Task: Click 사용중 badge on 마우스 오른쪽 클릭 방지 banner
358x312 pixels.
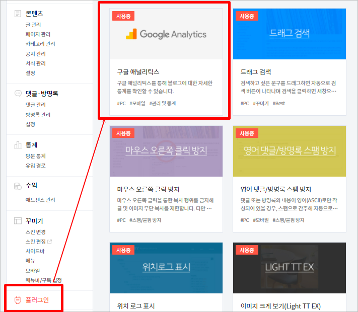Action: click(x=123, y=133)
